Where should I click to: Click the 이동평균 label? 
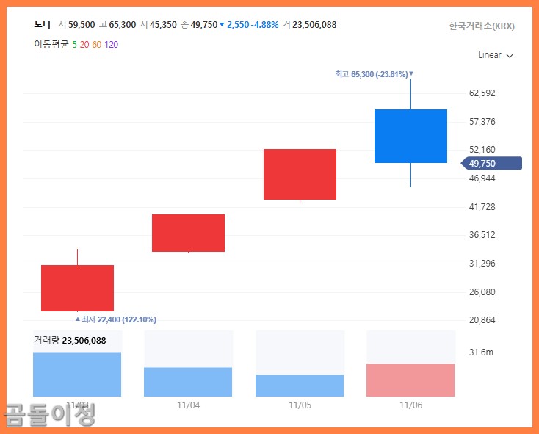pos(51,44)
